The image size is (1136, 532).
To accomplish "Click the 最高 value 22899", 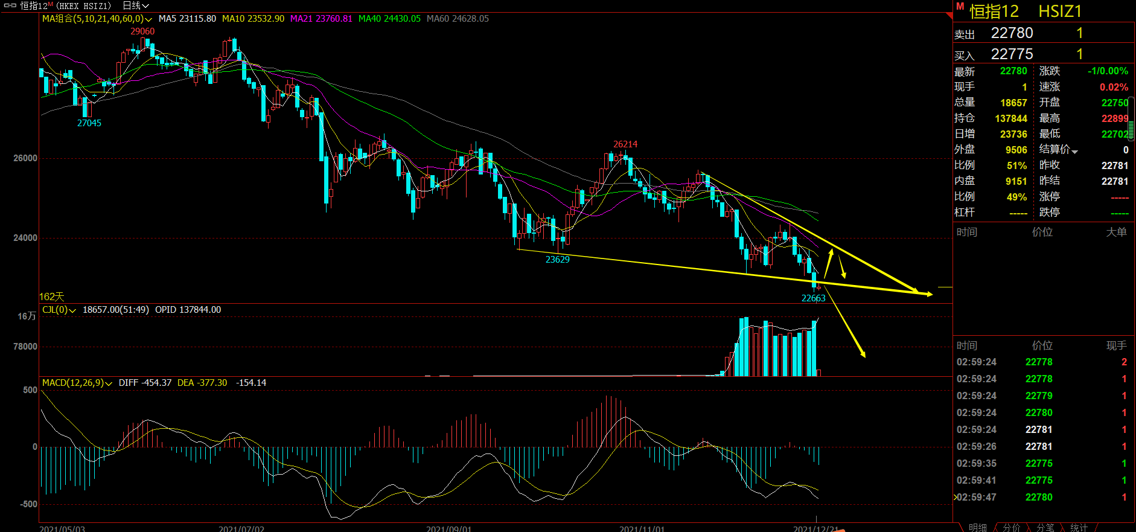I will pyautogui.click(x=1115, y=118).
